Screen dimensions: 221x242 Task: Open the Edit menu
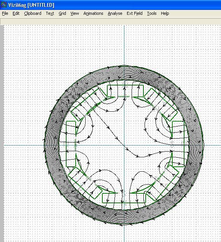tap(16, 13)
